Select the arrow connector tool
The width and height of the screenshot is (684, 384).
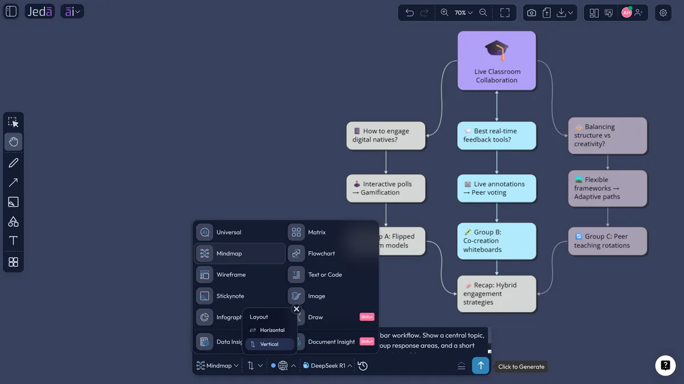[13, 183]
